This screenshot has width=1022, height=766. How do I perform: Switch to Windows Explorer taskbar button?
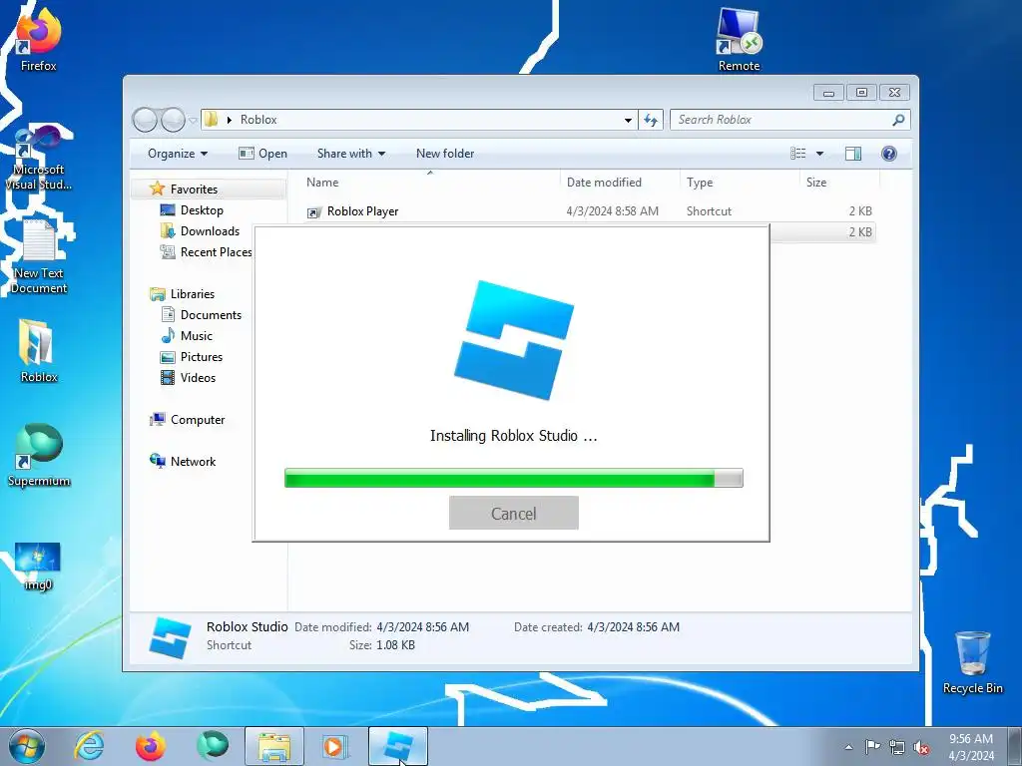[x=274, y=746]
